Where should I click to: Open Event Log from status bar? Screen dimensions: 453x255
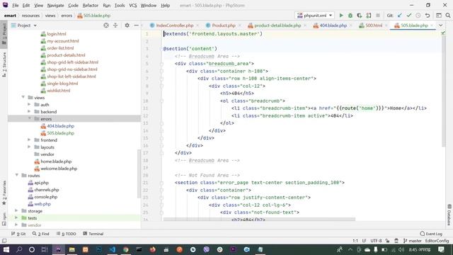tap(431, 234)
